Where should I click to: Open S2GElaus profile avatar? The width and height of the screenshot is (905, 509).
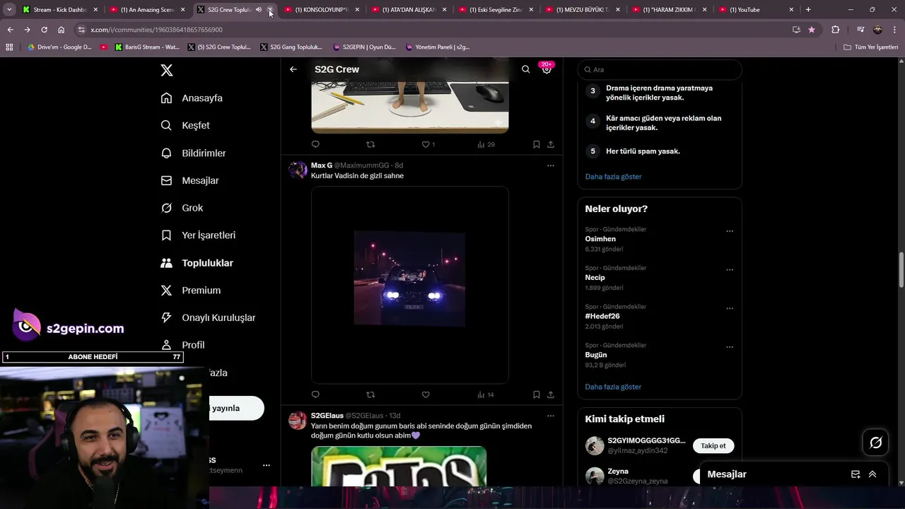pos(298,420)
